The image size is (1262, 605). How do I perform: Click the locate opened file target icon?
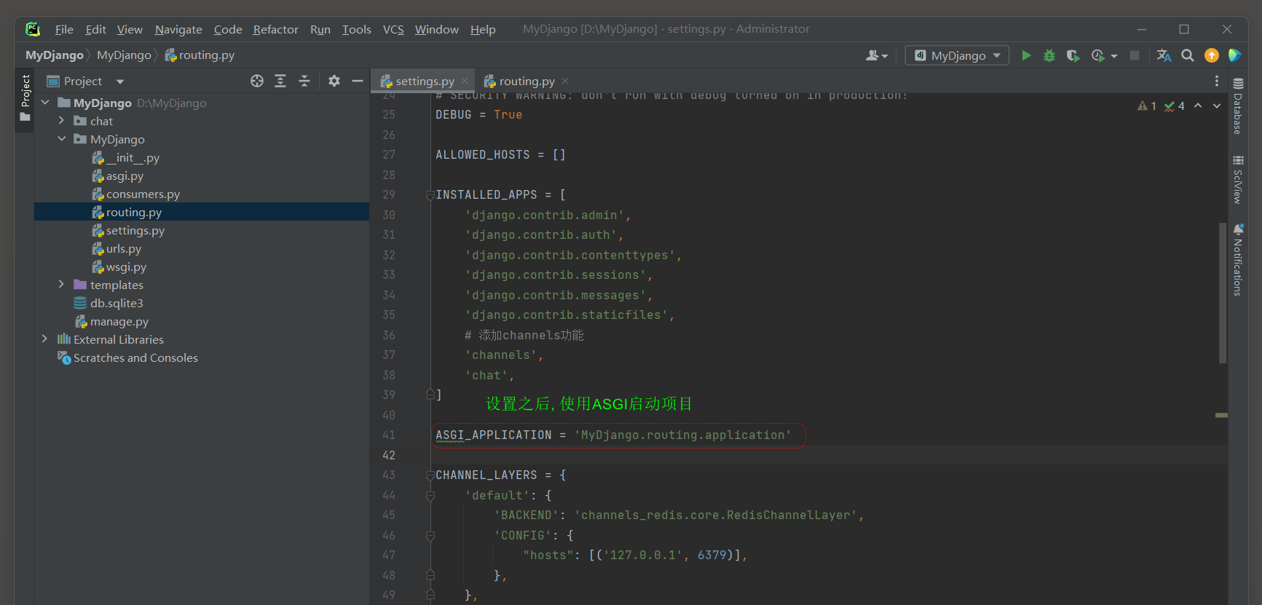pos(257,81)
